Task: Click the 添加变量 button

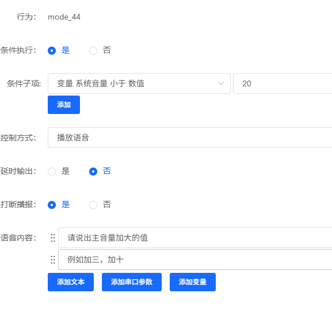Action: tap(193, 282)
